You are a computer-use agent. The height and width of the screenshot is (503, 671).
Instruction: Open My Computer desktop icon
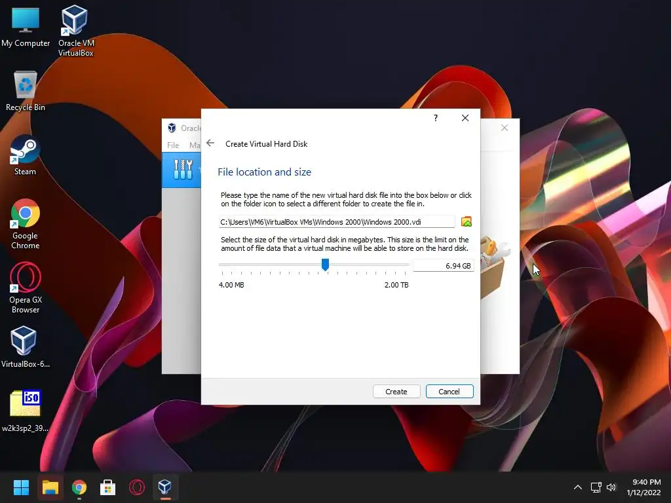point(26,26)
